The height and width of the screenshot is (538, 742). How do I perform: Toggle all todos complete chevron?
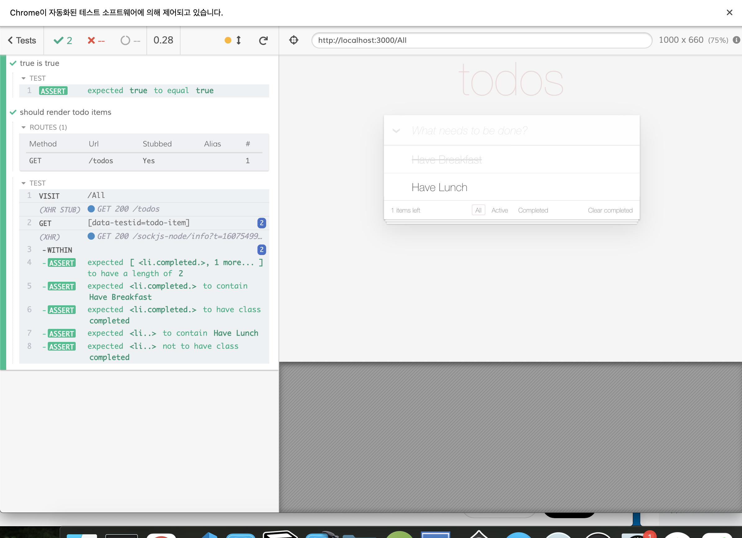(x=396, y=131)
